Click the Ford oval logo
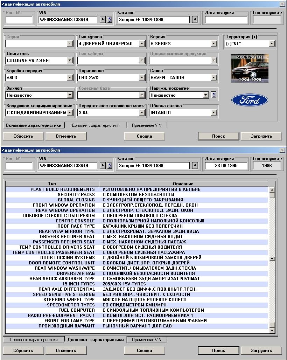Screen dimensions: 287x360 [x=250, y=100]
